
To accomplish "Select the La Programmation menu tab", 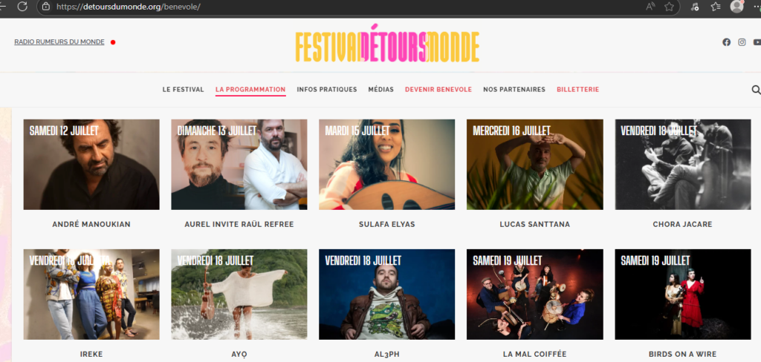I will click(x=250, y=90).
